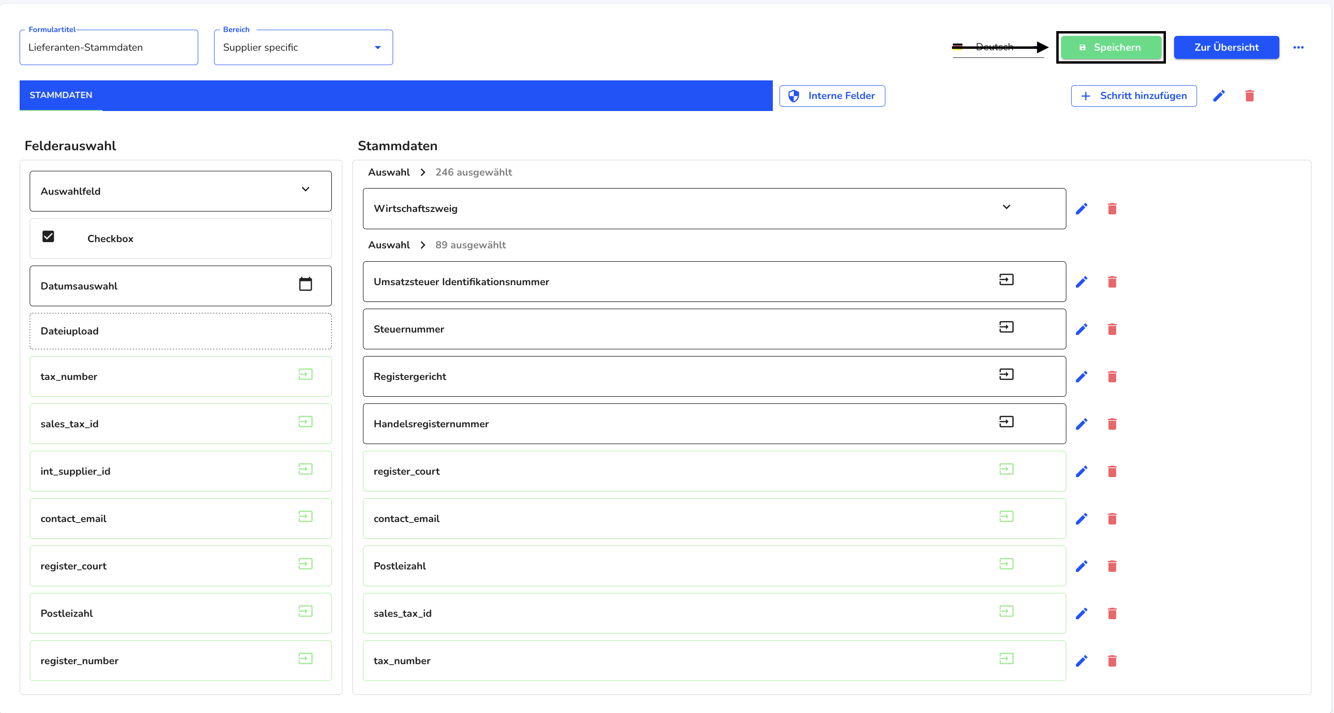Viewport: 1334px width, 713px height.
Task: Select tax_number in Felderauswahl
Action: [x=180, y=377]
